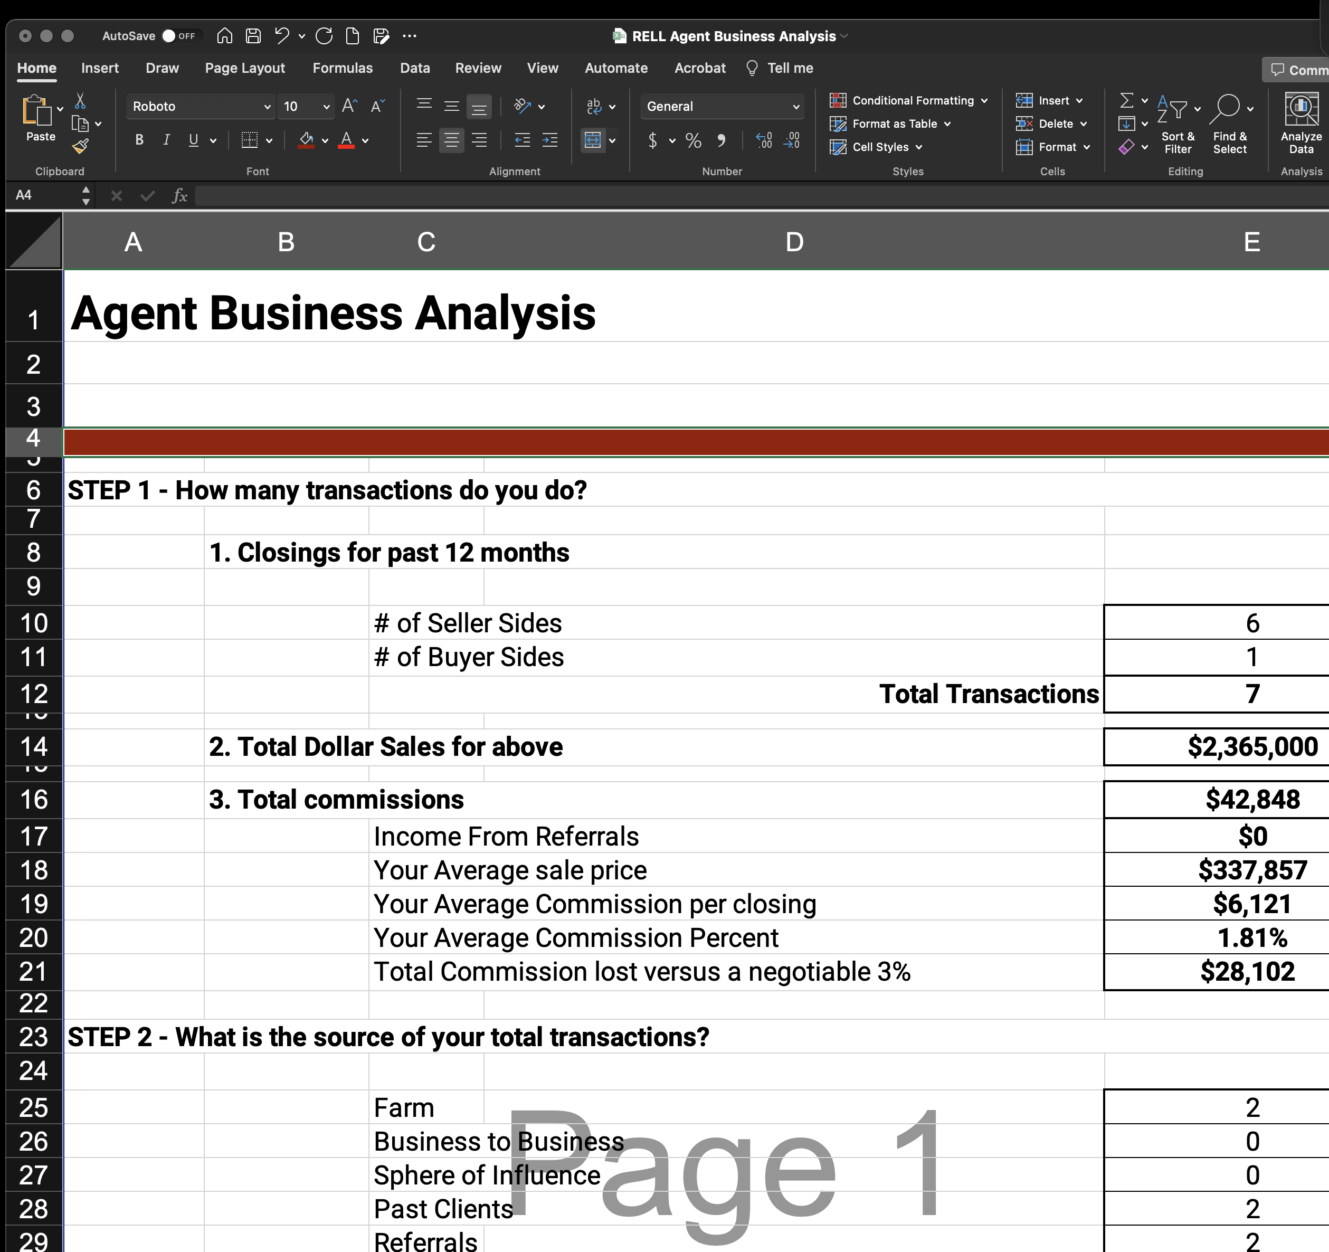Click the Increase Decimal icon
Viewport: 1329px width, 1252px height.
click(764, 140)
